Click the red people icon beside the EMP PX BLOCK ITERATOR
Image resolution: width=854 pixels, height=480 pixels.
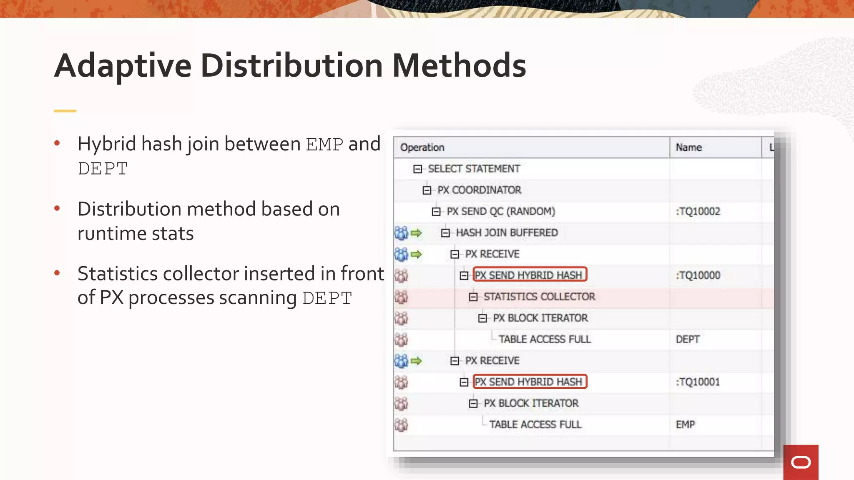tap(401, 403)
